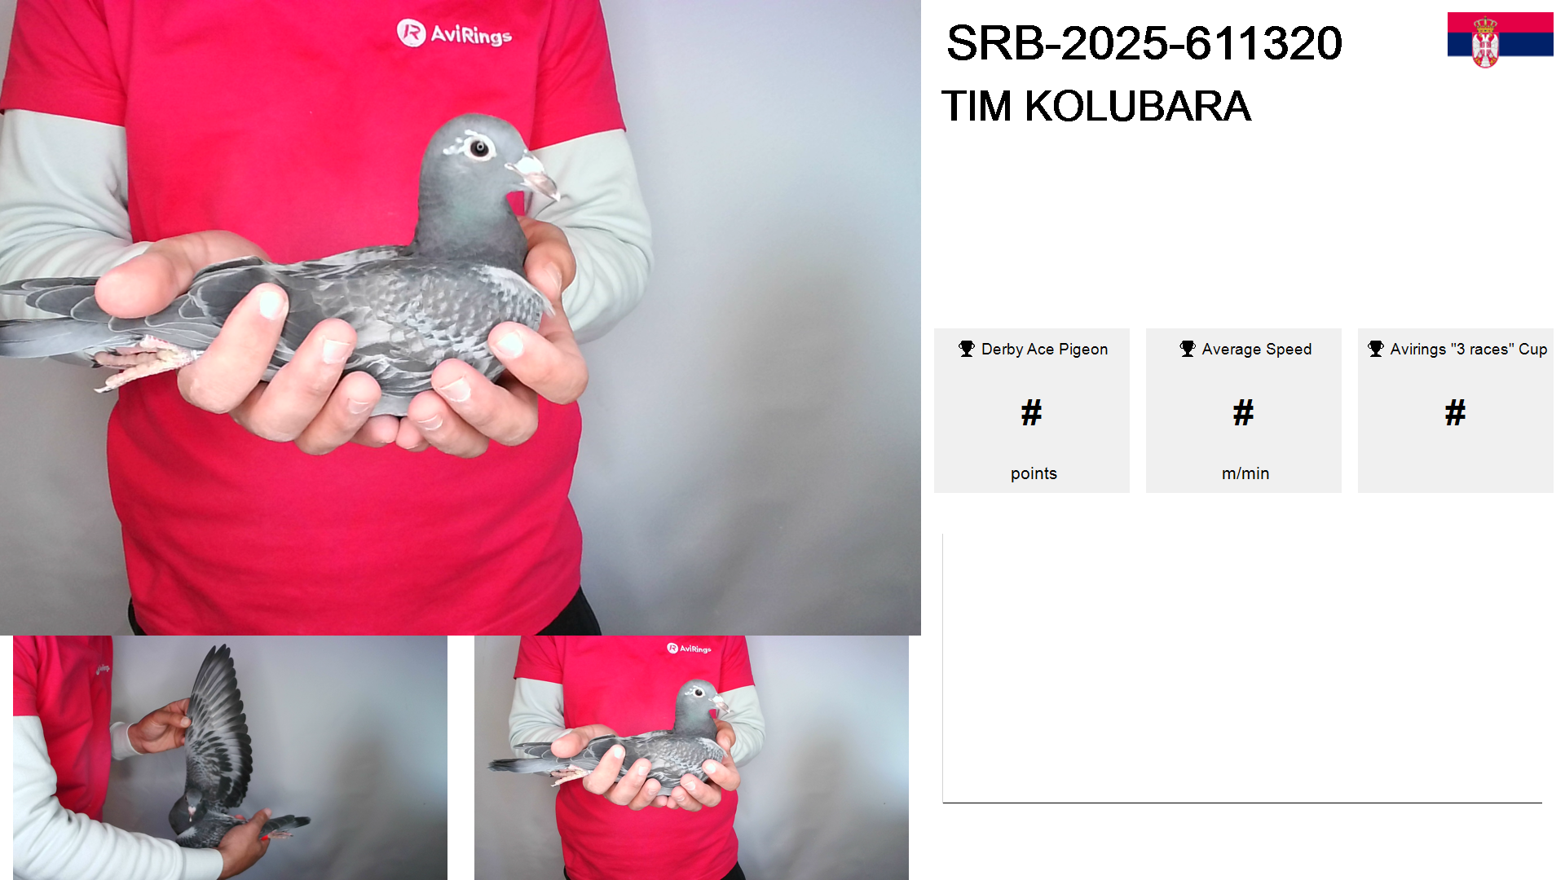Click the Avirings 3 races Cup trophy icon
The image size is (1565, 880).
1376,349
